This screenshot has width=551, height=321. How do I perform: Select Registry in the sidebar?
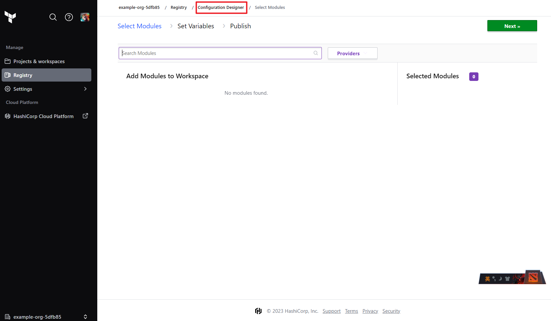46,75
